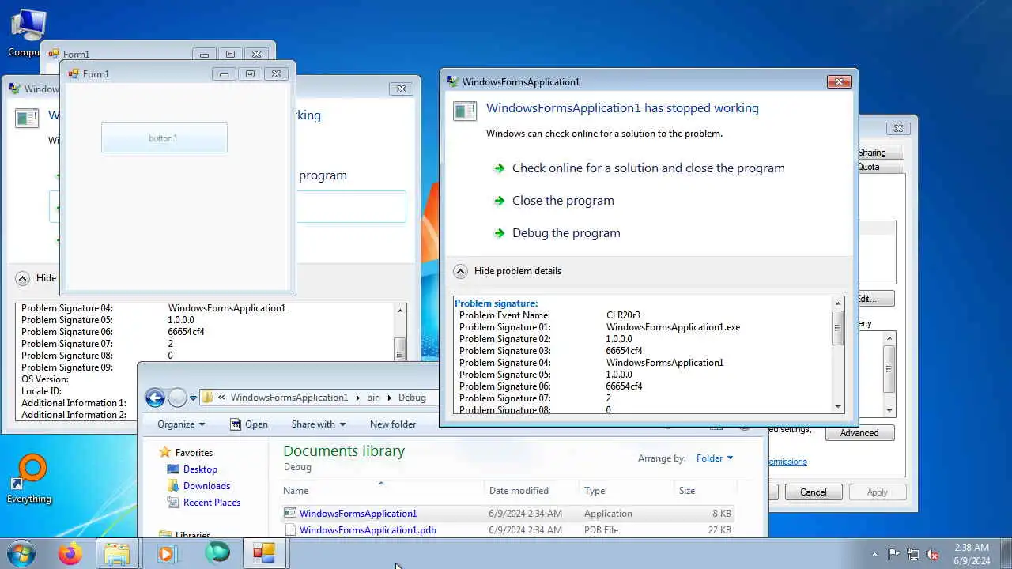Click network icon in system tray

(x=913, y=555)
